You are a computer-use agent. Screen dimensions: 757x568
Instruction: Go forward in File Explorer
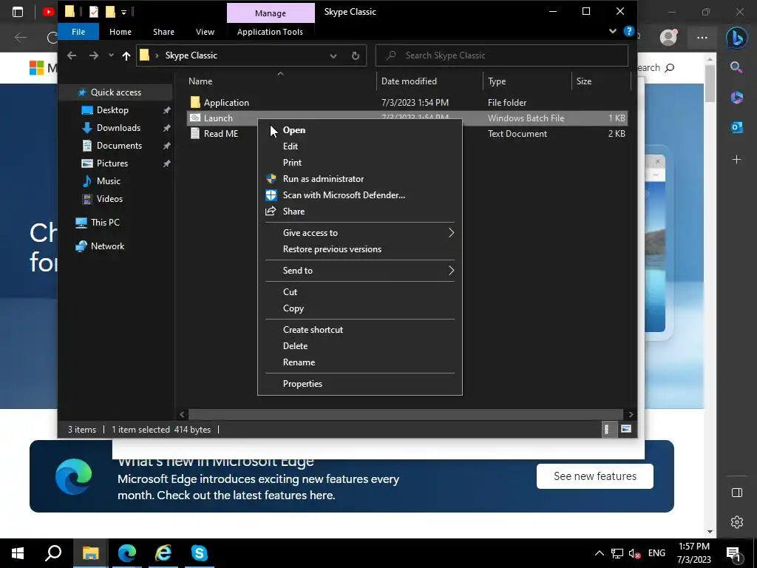(x=94, y=55)
